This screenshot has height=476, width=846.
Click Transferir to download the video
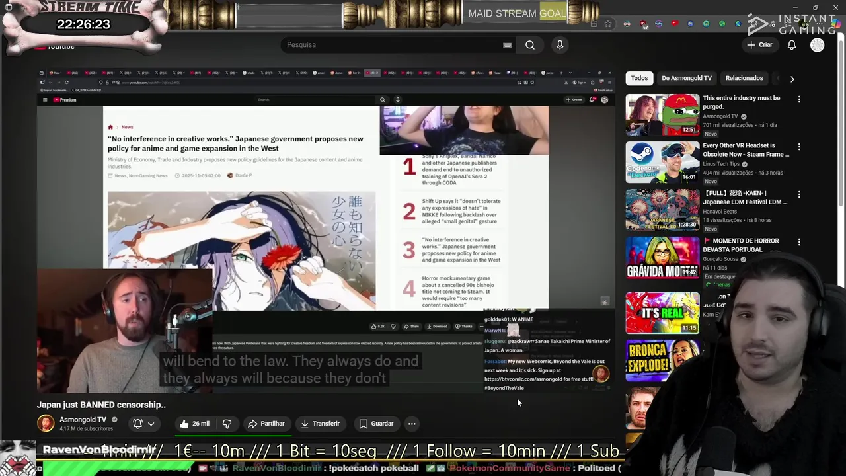(320, 424)
